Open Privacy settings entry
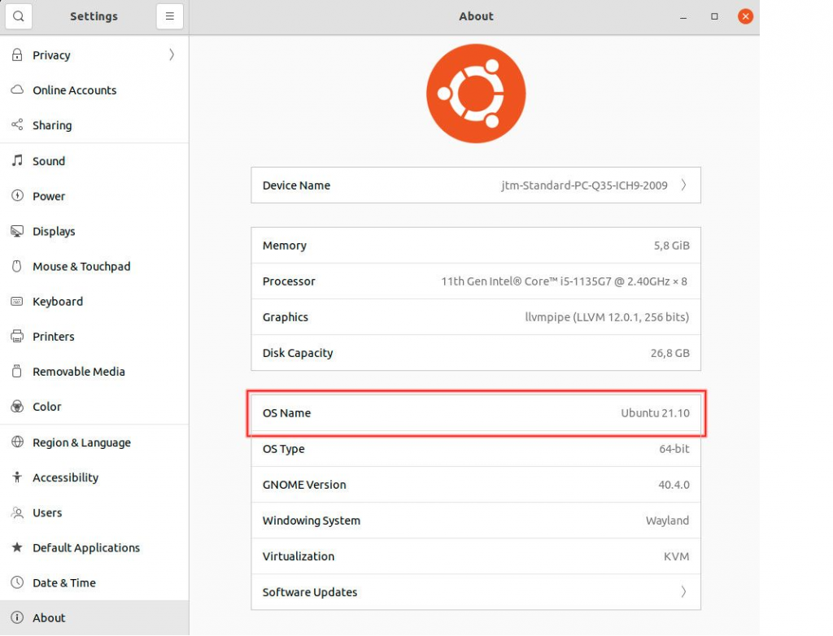Viewport: 833px width, 636px height. tap(94, 54)
